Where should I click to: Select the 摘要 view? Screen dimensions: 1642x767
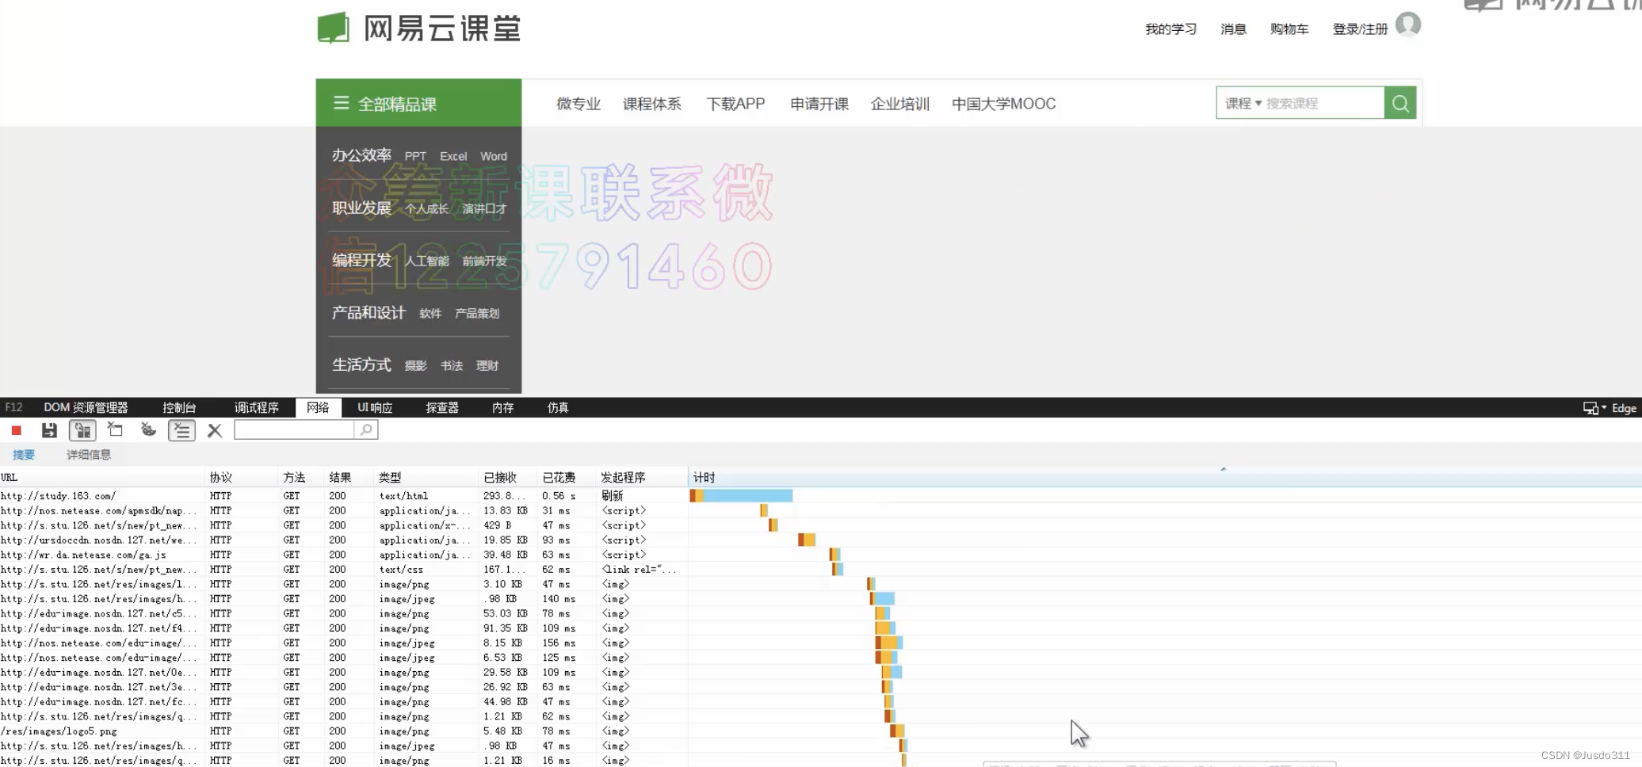pyautogui.click(x=24, y=455)
